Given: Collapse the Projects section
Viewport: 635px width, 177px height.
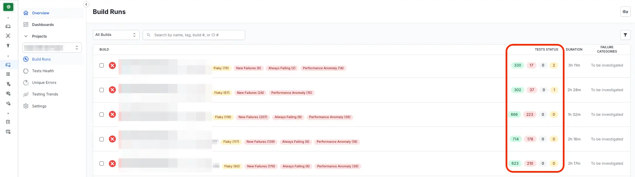Looking at the screenshot, I should (x=26, y=36).
